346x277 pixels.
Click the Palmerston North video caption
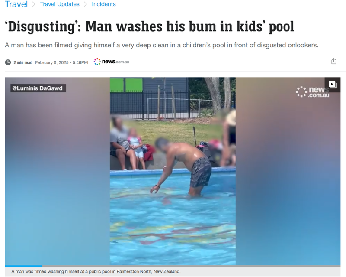point(96,271)
